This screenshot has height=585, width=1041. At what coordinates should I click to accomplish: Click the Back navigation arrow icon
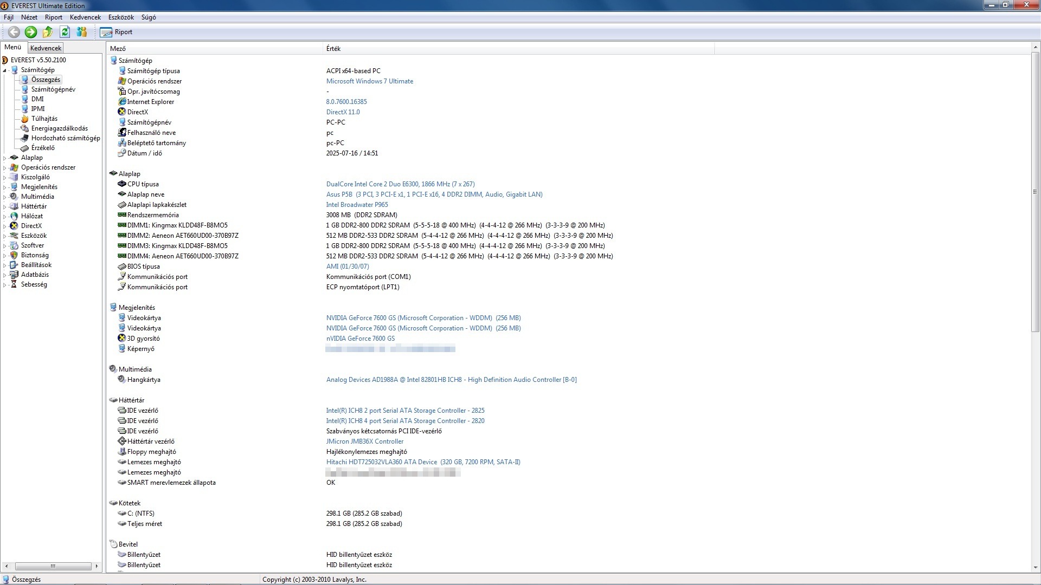pyautogui.click(x=14, y=32)
